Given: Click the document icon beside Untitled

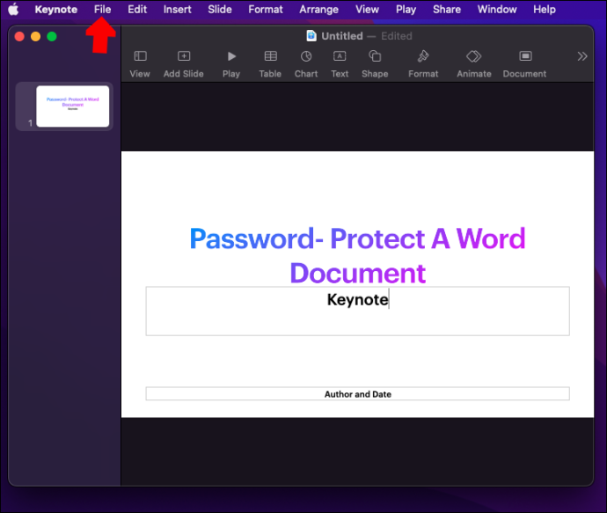Looking at the screenshot, I should coord(311,36).
